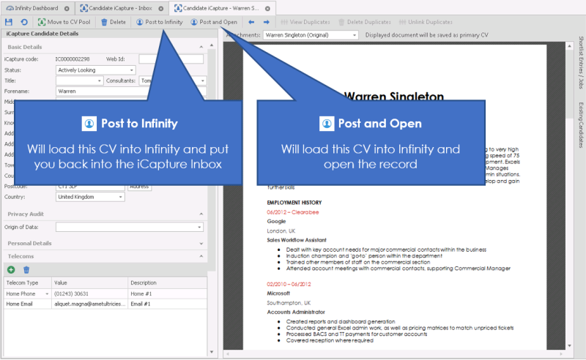Click the Refresh icon in toolbar

pyautogui.click(x=23, y=22)
